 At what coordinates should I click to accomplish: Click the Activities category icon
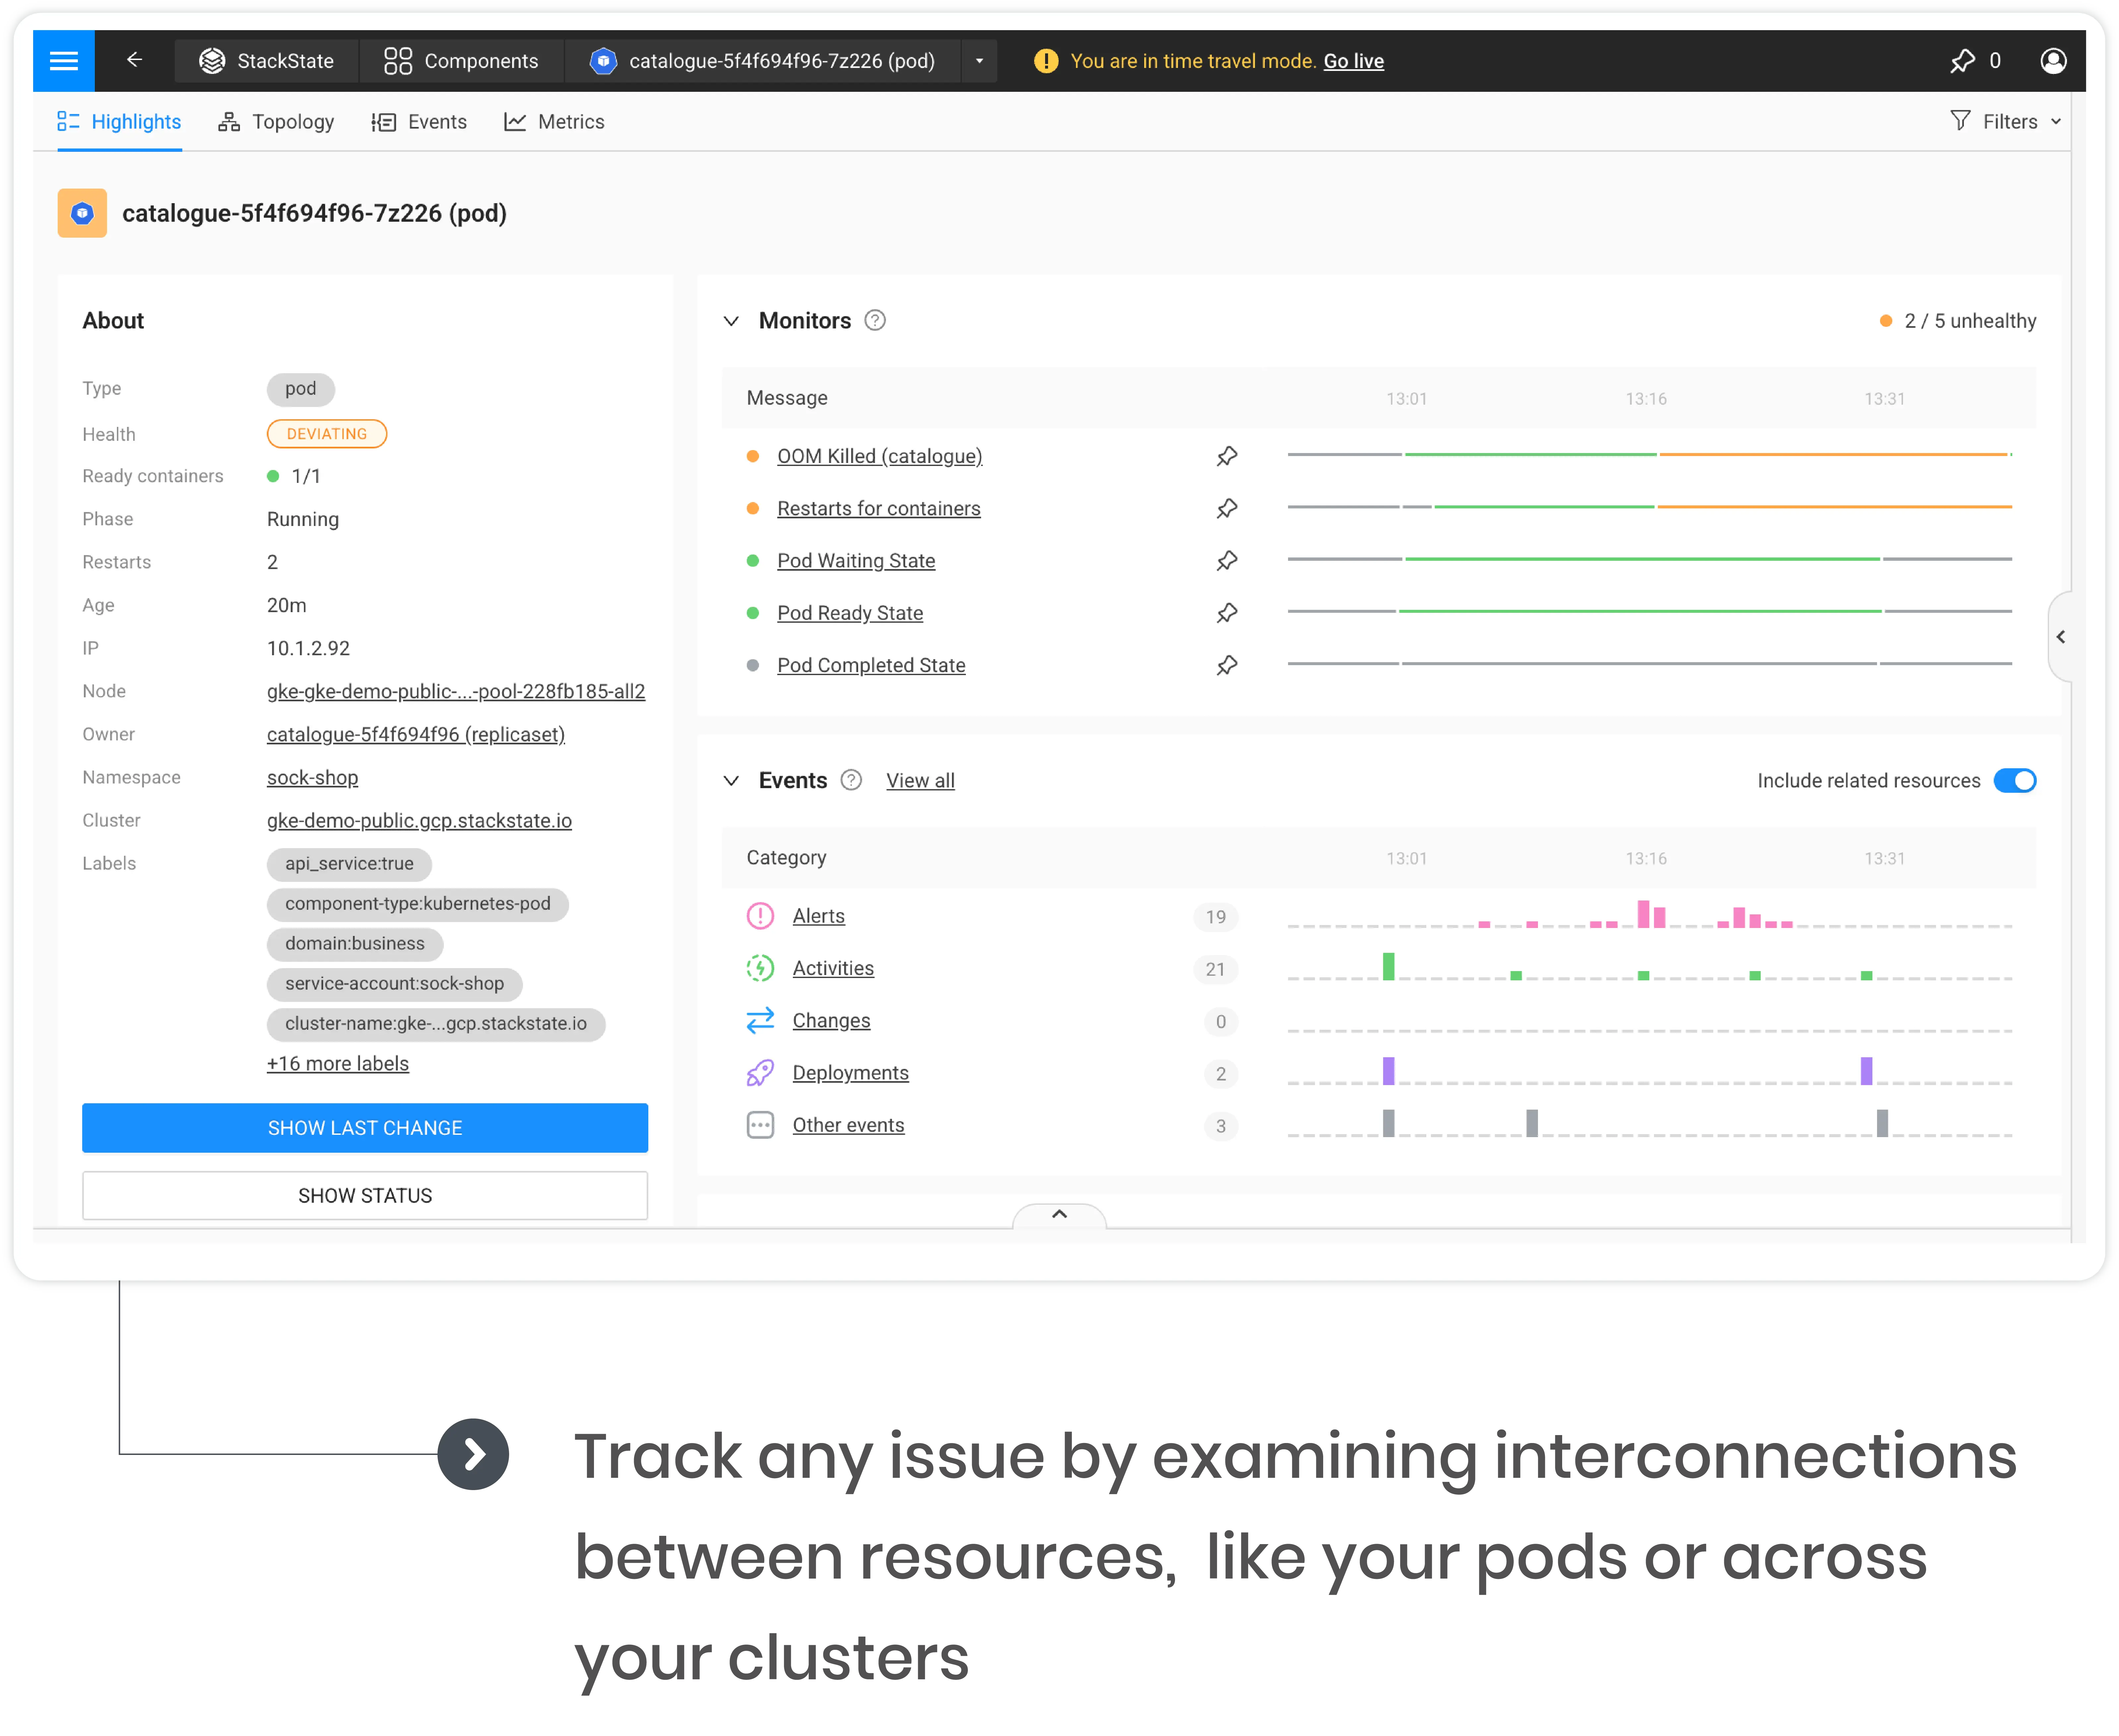[760, 968]
